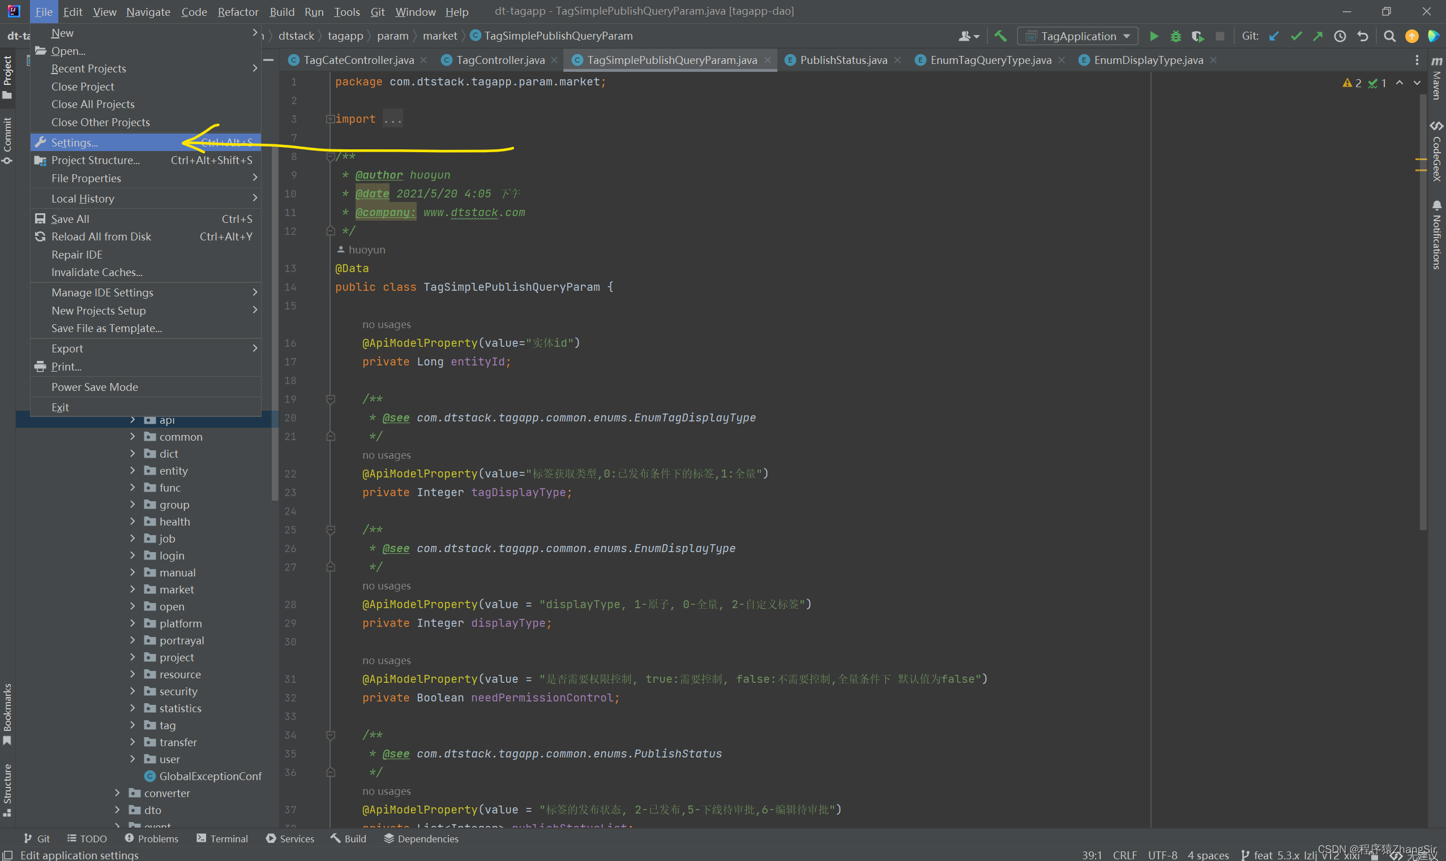The width and height of the screenshot is (1446, 861).
Task: Click the Git rollback icon
Action: [x=1362, y=36]
